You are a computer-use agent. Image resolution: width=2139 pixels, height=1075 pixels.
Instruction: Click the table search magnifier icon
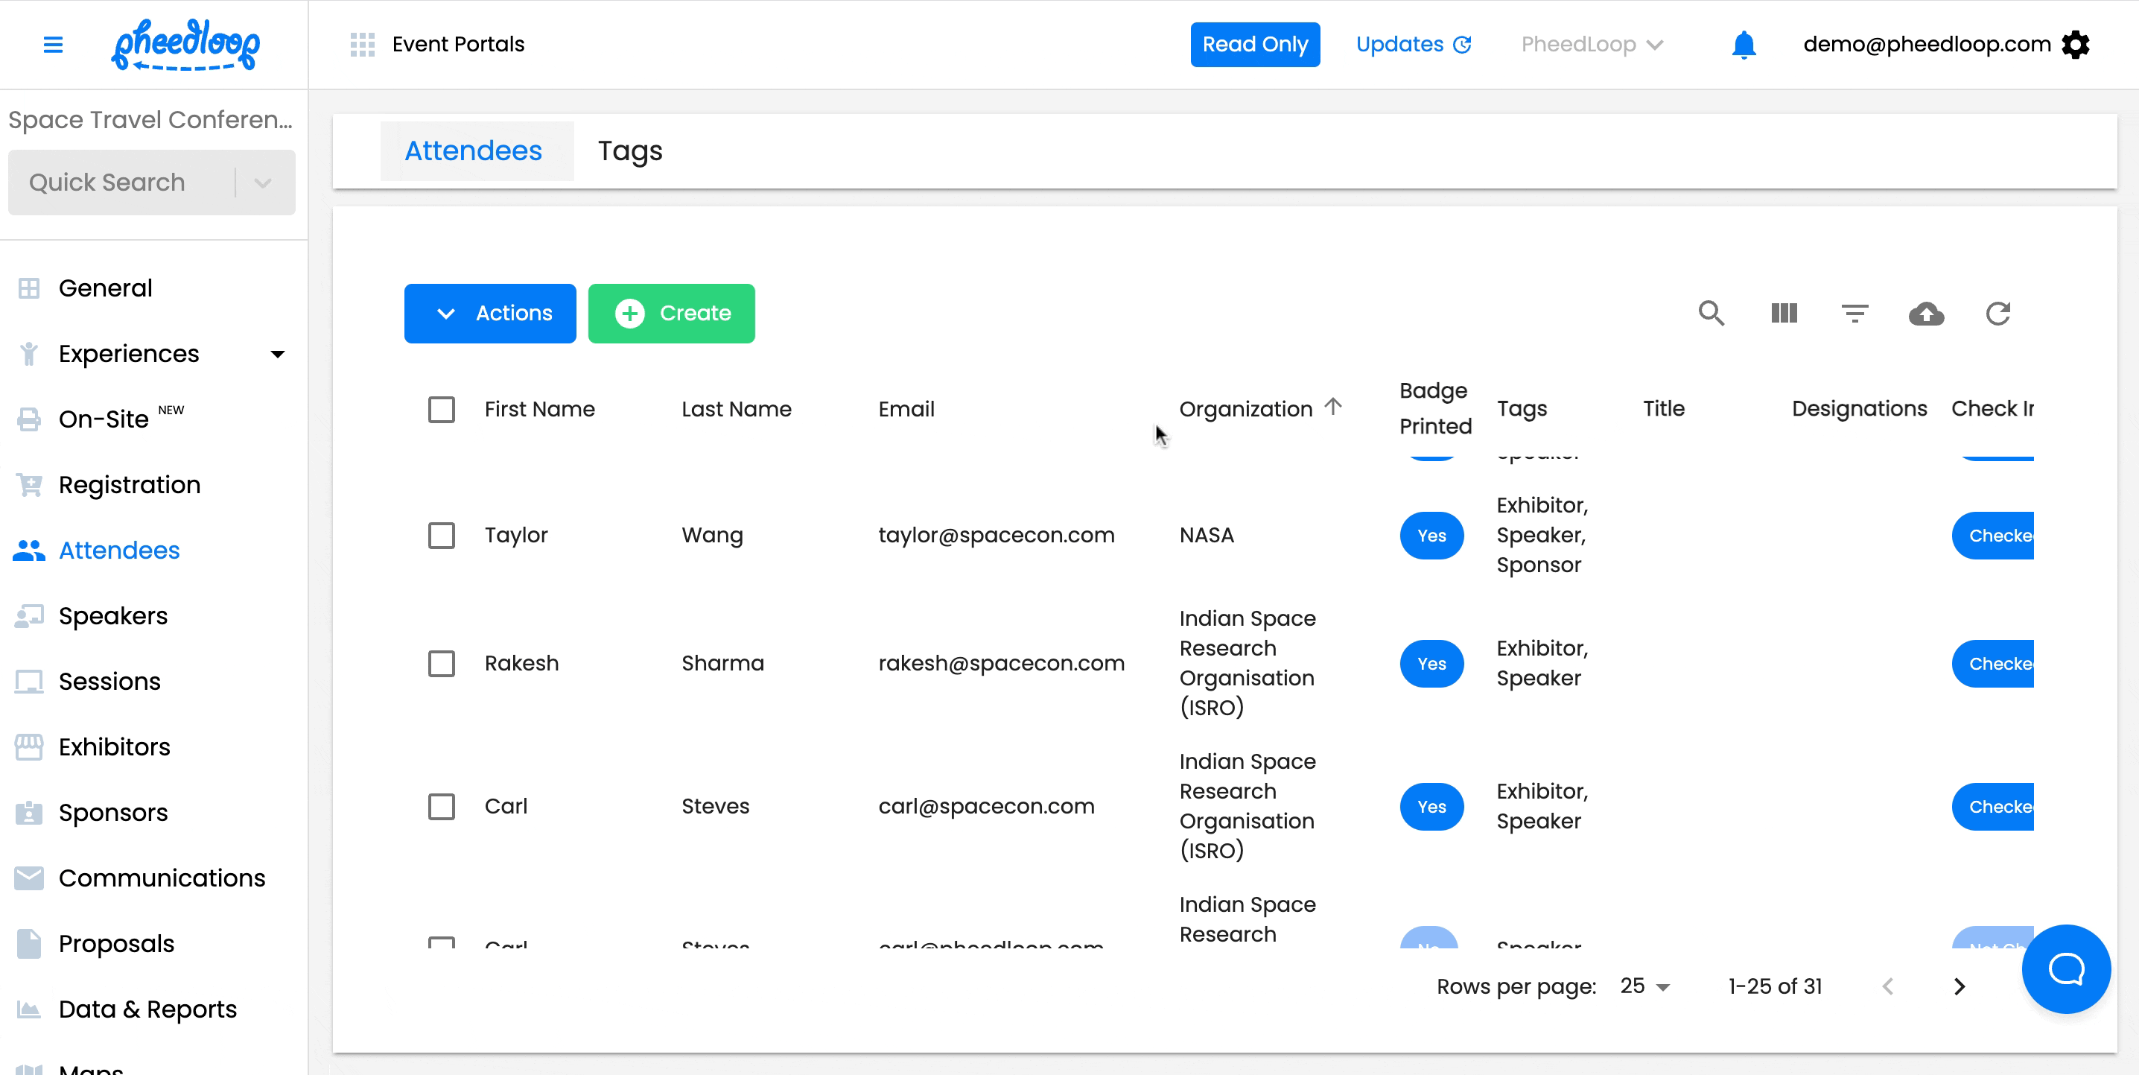[x=1711, y=313]
